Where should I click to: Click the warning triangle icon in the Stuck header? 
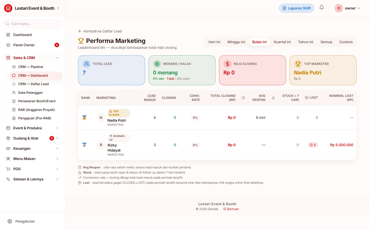pos(273,98)
